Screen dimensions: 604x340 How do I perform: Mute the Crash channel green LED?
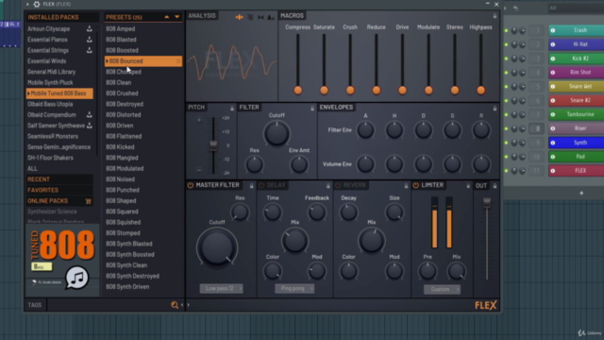(506, 30)
